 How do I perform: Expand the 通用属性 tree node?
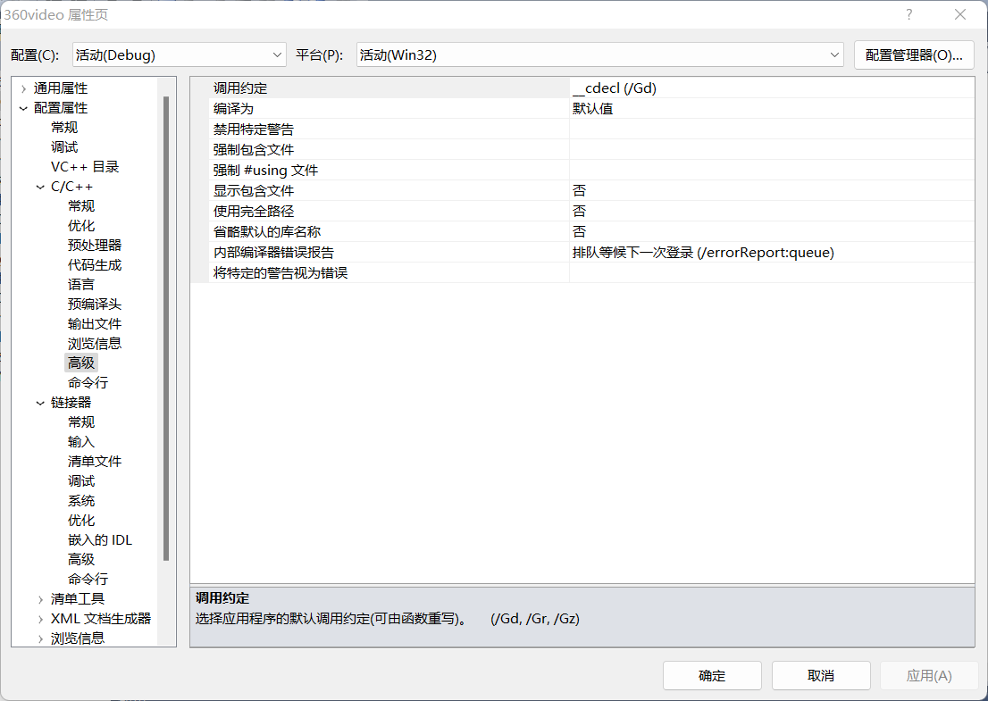pyautogui.click(x=22, y=88)
